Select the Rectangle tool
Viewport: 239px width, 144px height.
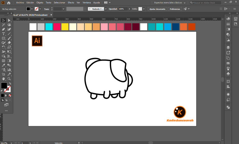(3, 38)
